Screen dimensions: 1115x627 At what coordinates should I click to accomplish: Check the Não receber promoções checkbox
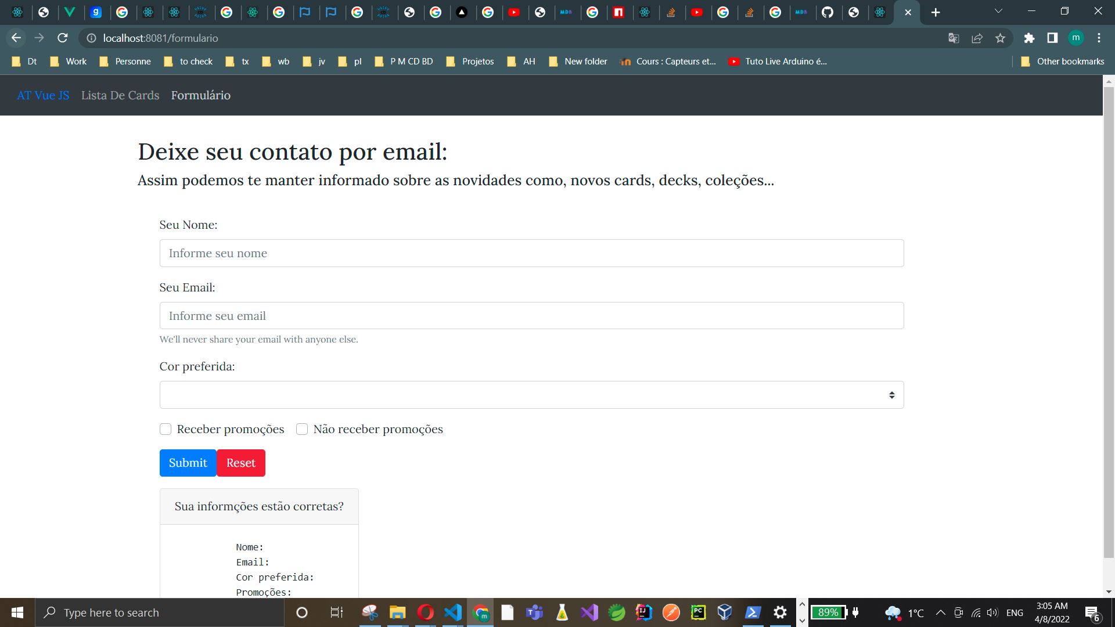click(302, 429)
